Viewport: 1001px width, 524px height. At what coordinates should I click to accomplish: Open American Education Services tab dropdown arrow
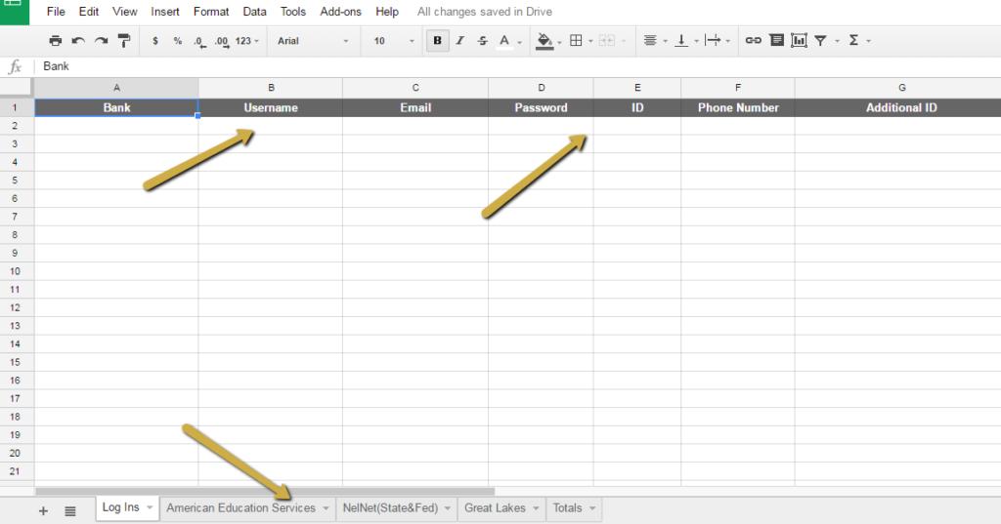click(326, 508)
